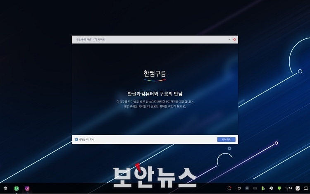
Task: Click the 18:14 clock in the taskbar
Action: [289, 188]
